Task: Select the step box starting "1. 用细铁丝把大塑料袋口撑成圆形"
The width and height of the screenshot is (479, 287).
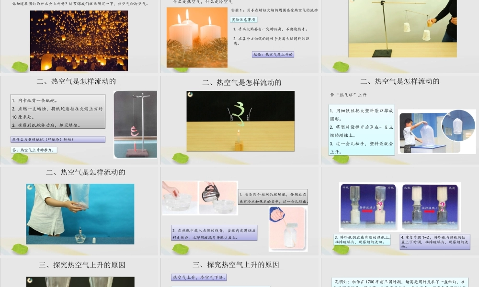Action: coord(361,130)
